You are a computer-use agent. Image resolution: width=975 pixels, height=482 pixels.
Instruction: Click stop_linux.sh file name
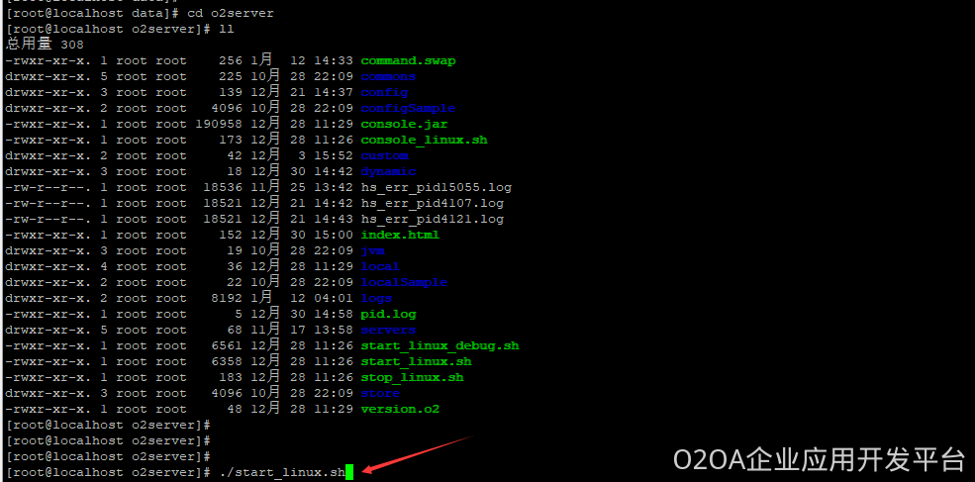click(x=412, y=377)
